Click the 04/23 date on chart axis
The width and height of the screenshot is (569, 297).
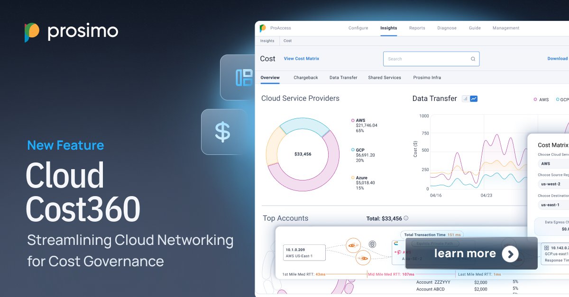point(486,195)
